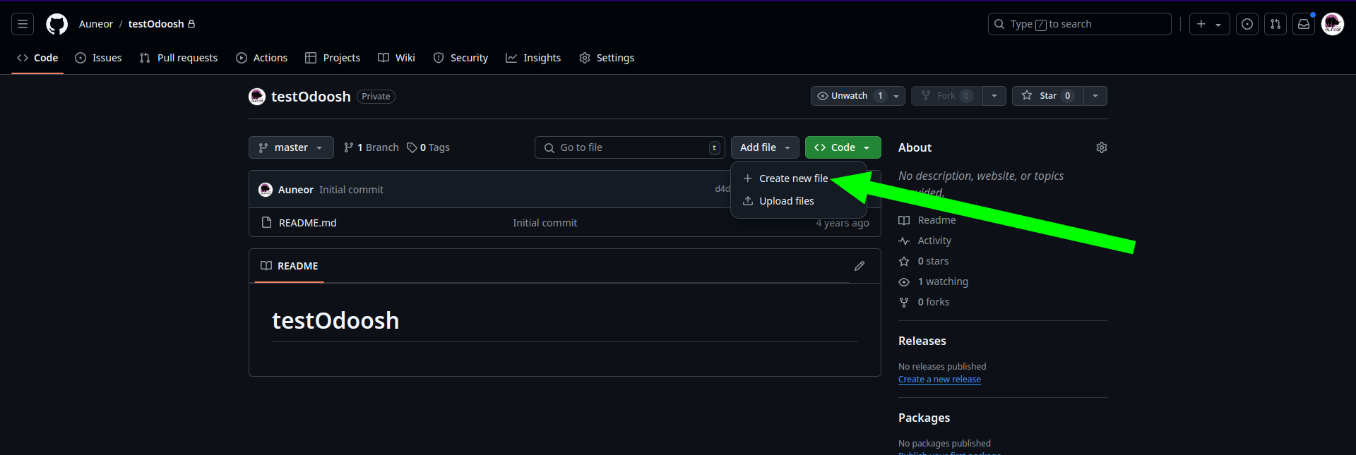
Task: Toggle Unwatch for the repository
Action: click(849, 96)
